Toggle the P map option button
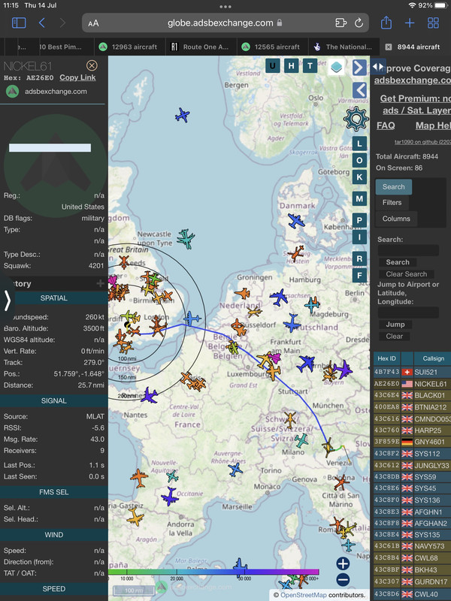The width and height of the screenshot is (451, 601). [359, 220]
